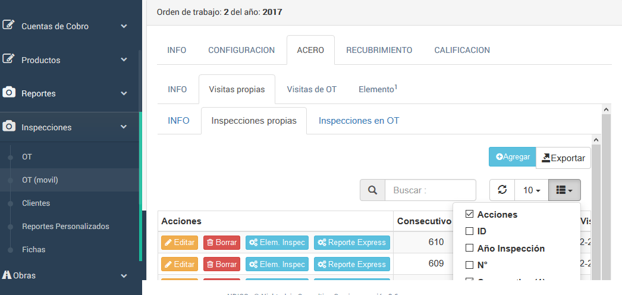Switch to the RECUBRIMIENTO tab
This screenshot has height=295, width=622.
tap(379, 50)
